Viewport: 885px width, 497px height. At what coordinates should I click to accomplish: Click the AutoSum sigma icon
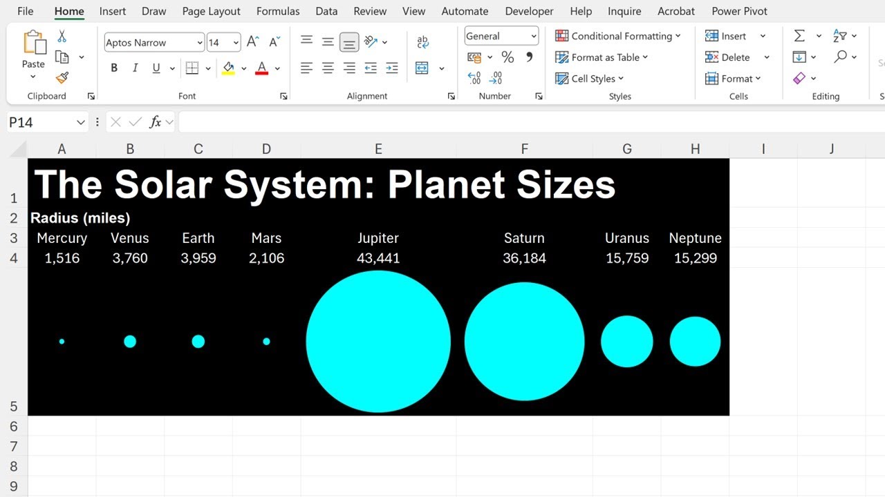(799, 36)
